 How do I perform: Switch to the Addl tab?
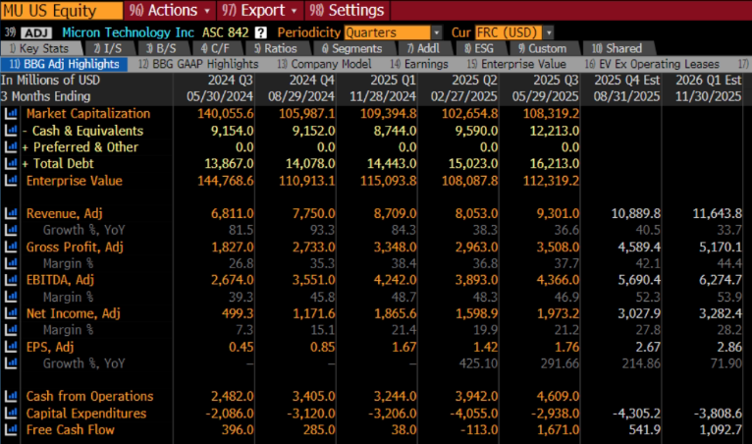423,48
